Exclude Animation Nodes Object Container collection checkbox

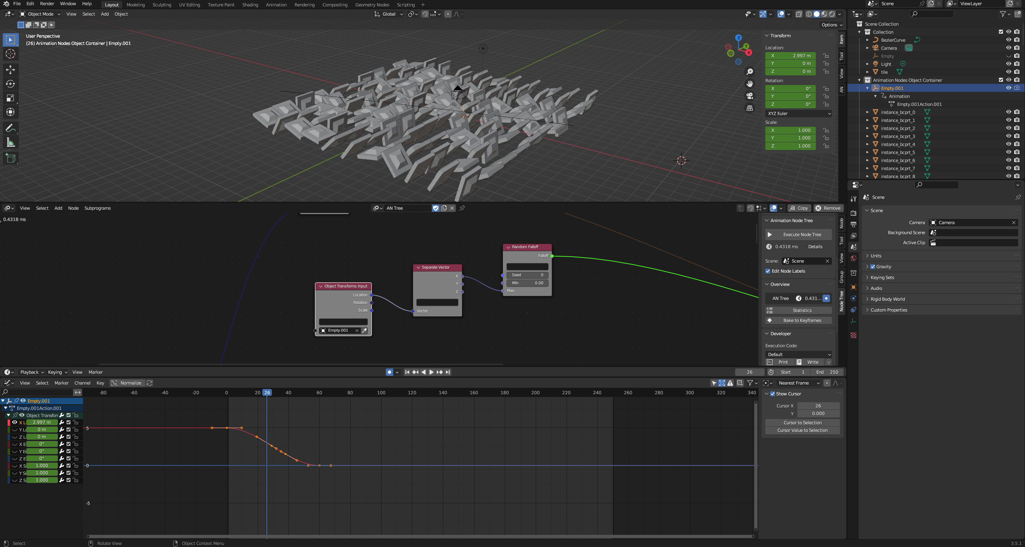[x=1001, y=80]
